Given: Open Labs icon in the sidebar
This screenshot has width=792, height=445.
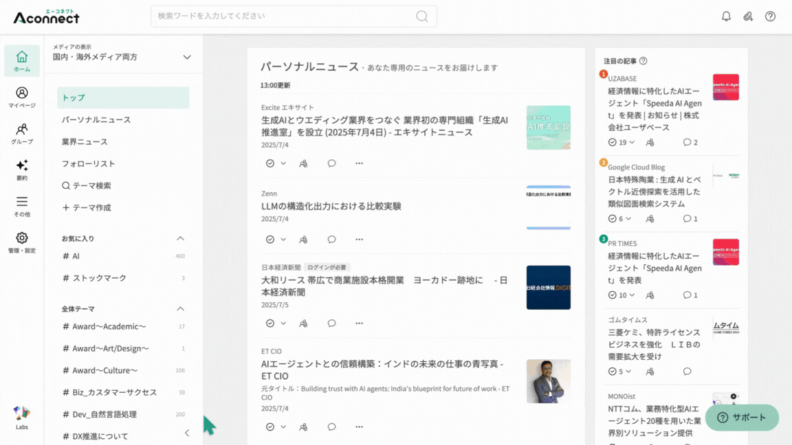Looking at the screenshot, I should point(22,418).
